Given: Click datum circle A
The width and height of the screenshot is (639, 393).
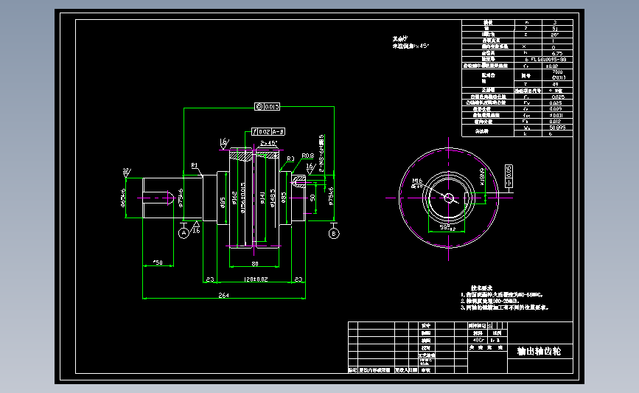Looking at the screenshot, I should tap(184, 233).
